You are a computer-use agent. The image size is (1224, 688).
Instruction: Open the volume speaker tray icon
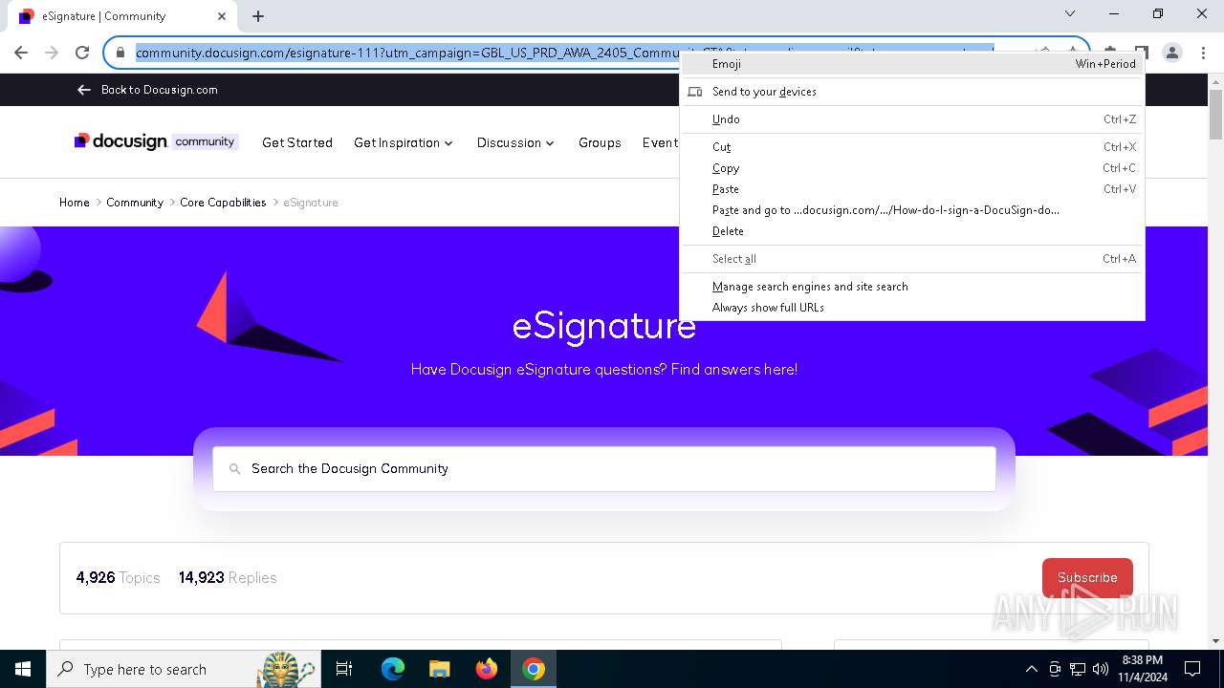pyautogui.click(x=1101, y=669)
